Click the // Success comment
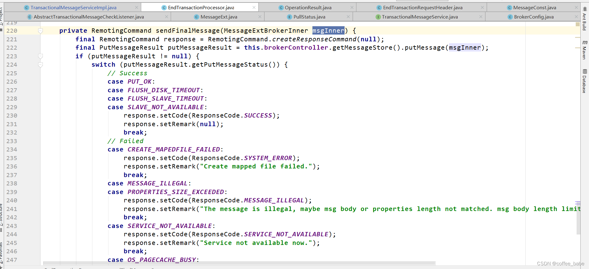 127,73
